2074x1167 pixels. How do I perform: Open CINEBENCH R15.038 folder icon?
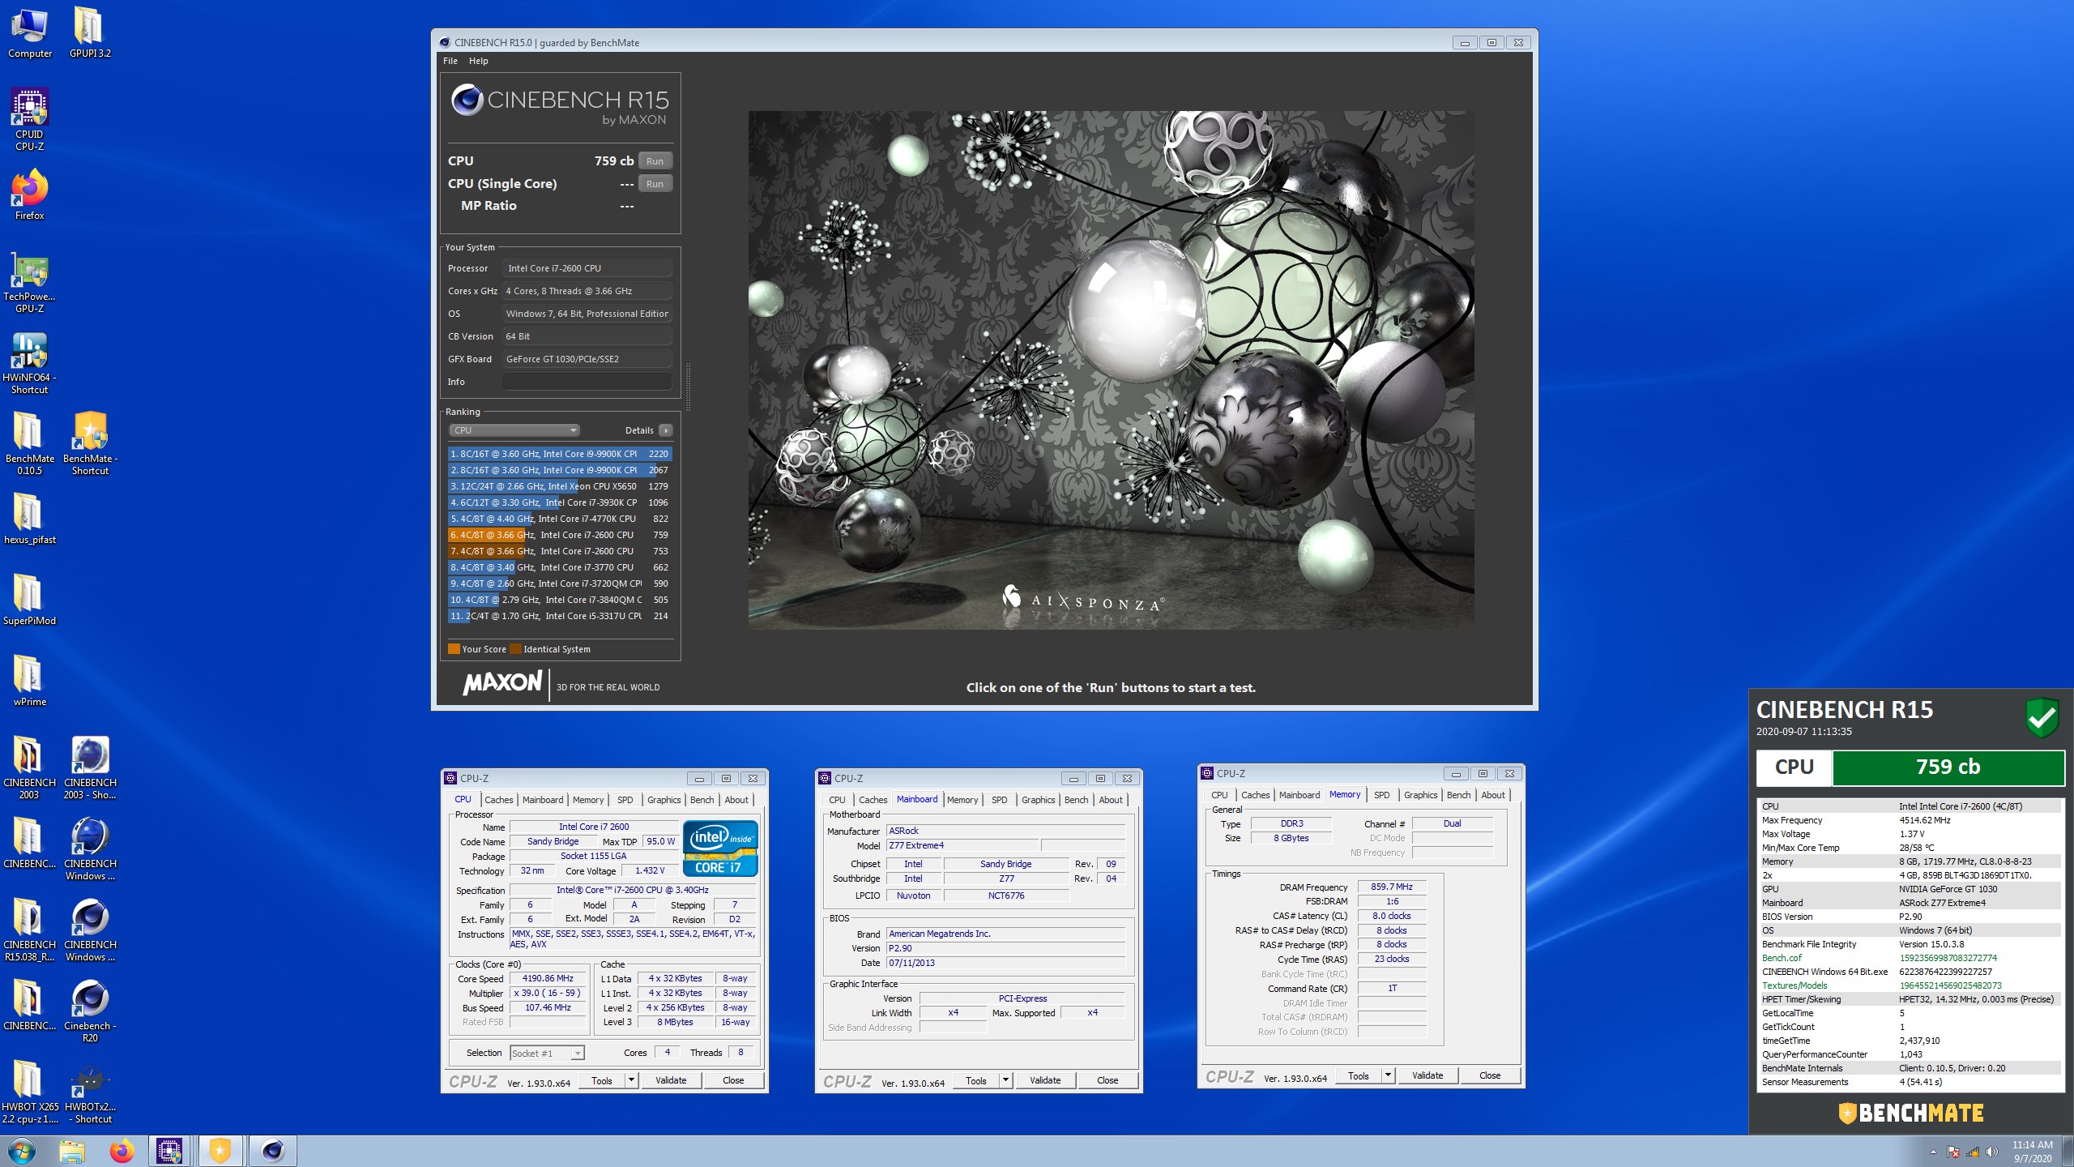[30, 930]
